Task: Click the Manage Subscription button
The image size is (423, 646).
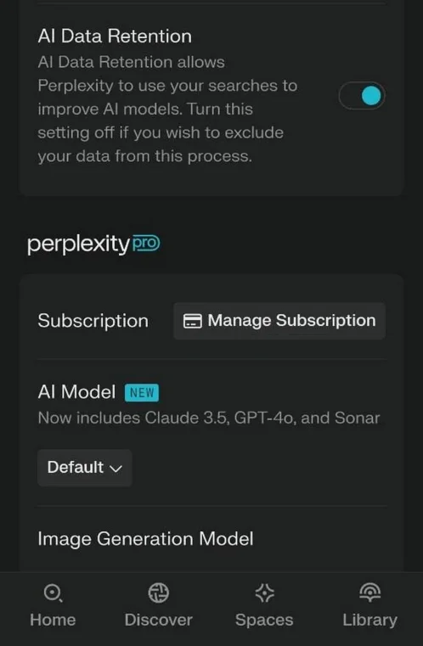Action: (279, 321)
